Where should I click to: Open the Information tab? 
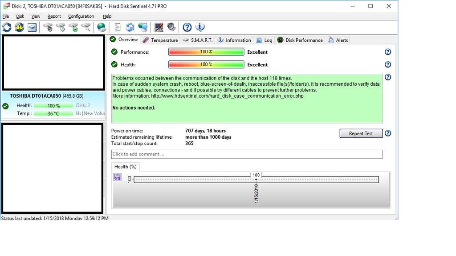[234, 40]
